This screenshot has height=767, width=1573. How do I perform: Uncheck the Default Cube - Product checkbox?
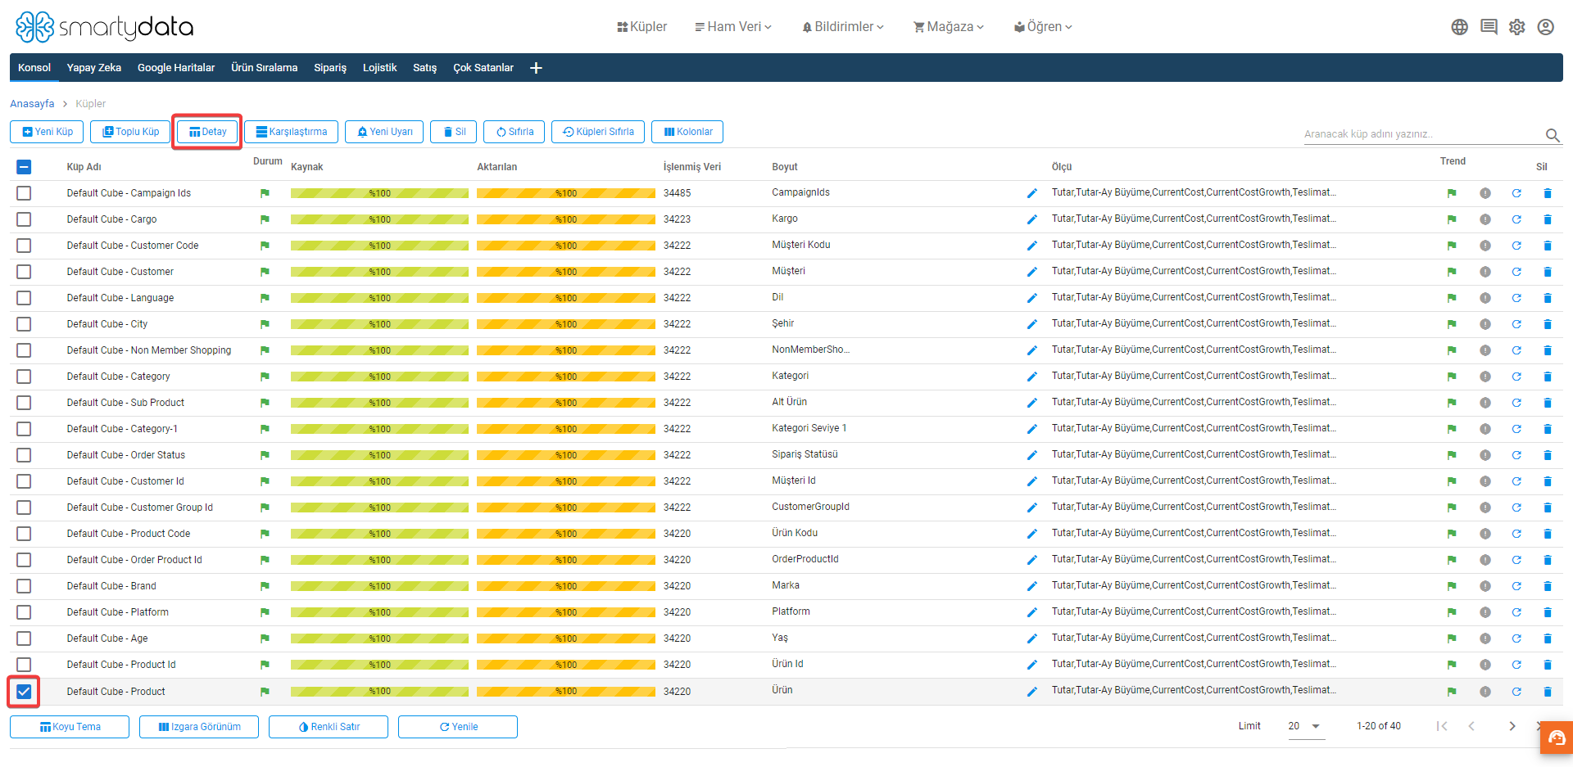tap(24, 692)
